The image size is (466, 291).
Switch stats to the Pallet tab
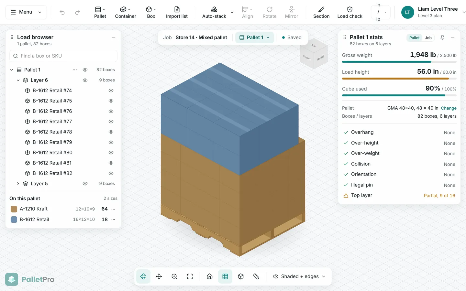click(x=414, y=38)
